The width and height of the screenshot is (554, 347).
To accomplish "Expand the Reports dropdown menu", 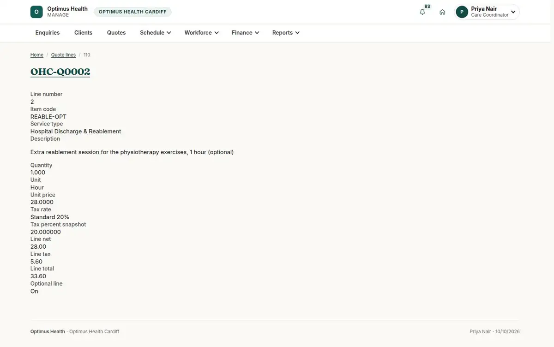I will pyautogui.click(x=286, y=33).
